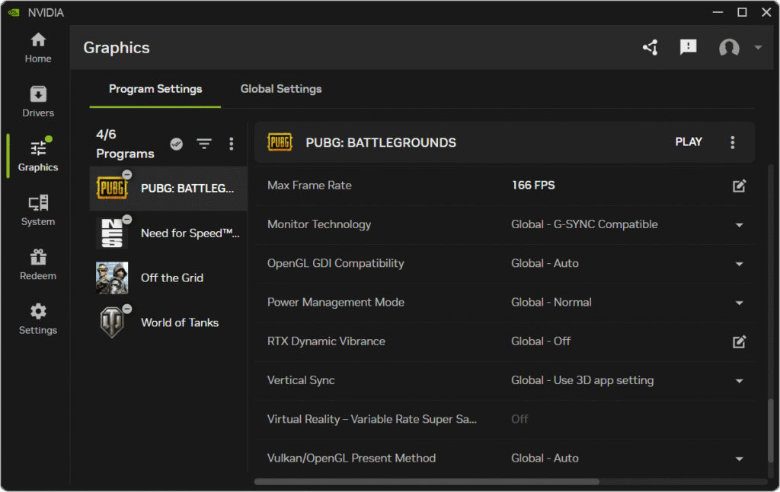
Task: Select PUBG: BATTLEGROUNDS in program list
Action: [168, 189]
